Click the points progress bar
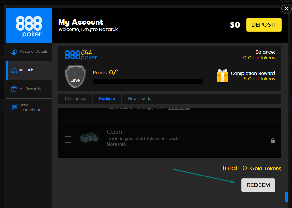The height and width of the screenshot is (208, 292). [x=148, y=81]
